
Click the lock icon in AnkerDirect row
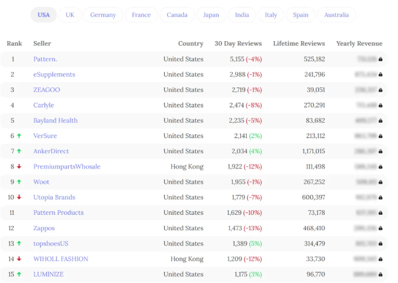(380, 151)
